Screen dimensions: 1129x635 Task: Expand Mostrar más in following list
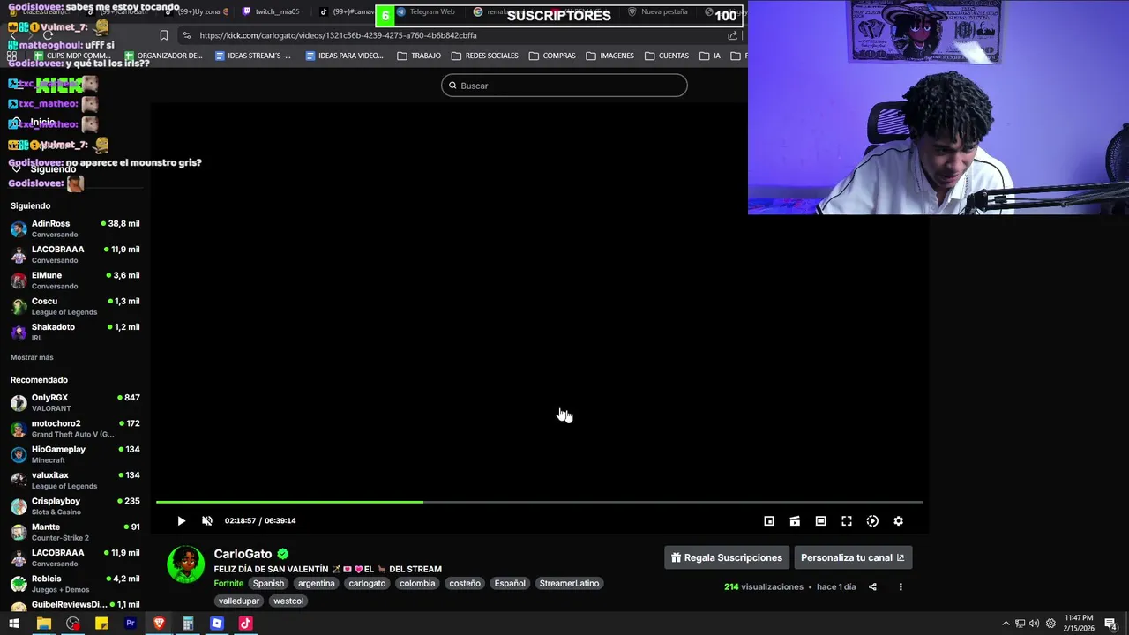(x=32, y=357)
